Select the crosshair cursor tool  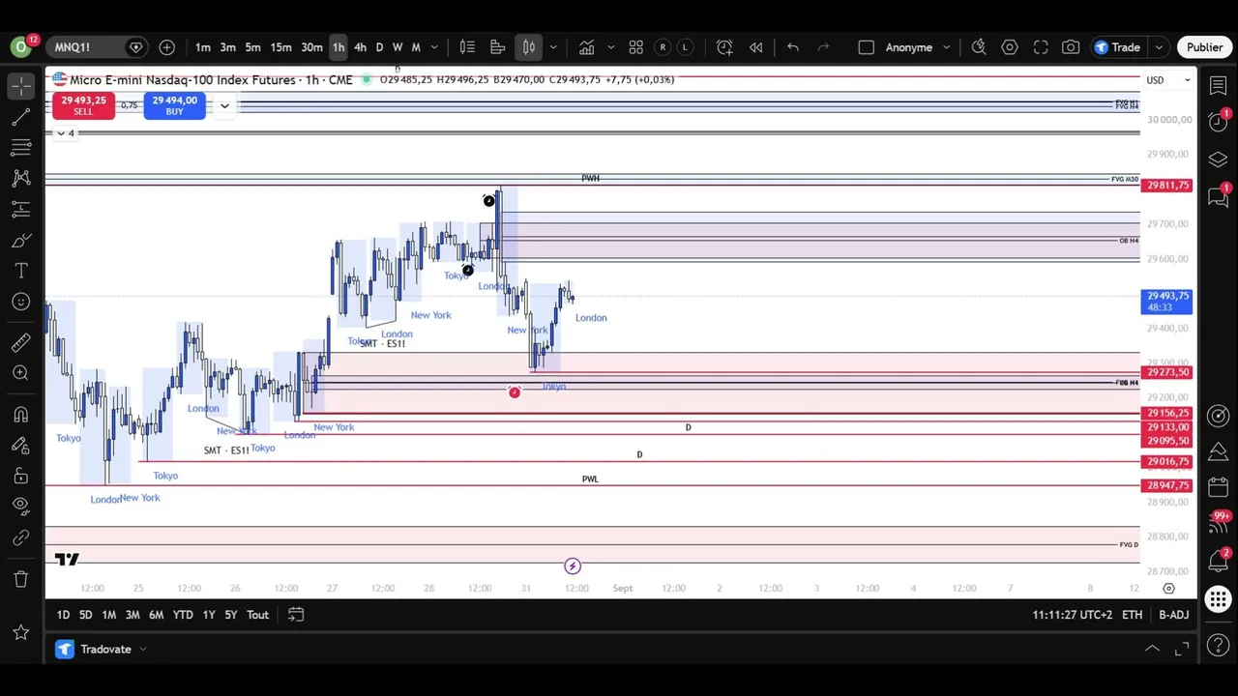pyautogui.click(x=21, y=86)
